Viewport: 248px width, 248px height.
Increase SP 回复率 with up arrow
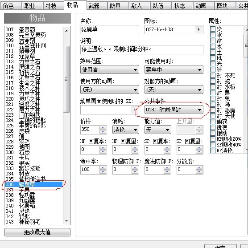167,148
